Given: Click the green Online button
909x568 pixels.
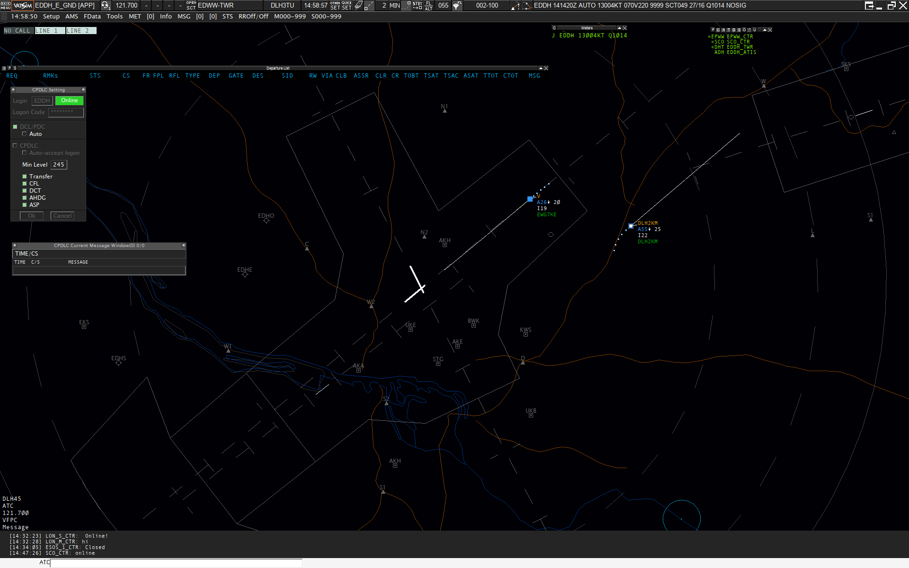Looking at the screenshot, I should point(69,100).
